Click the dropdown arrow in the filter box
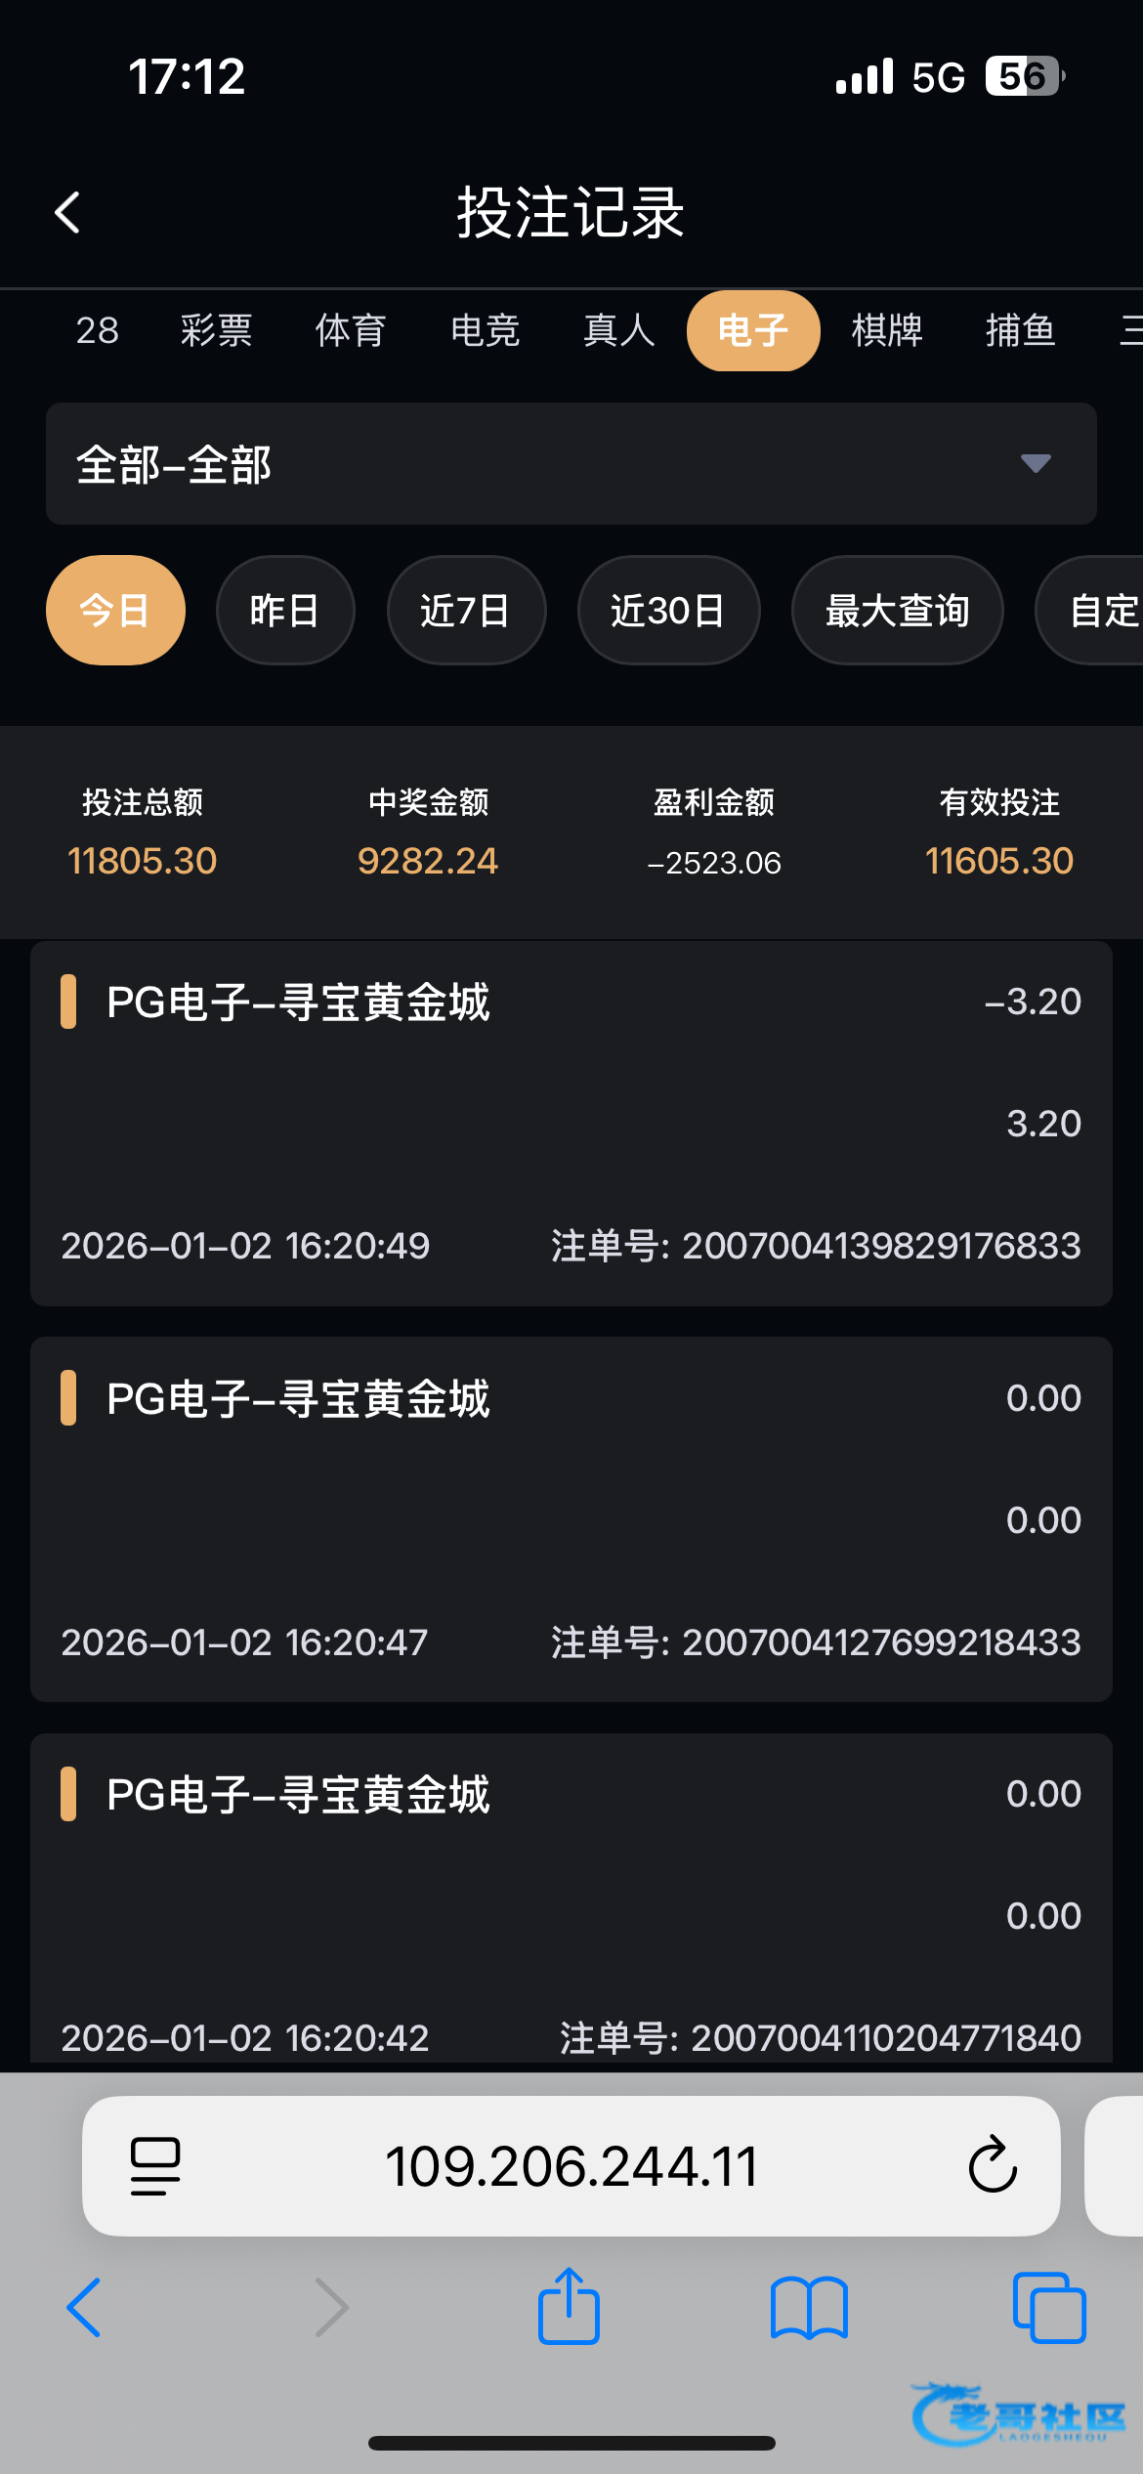Screen dimensions: 1143x2474 (1036, 463)
